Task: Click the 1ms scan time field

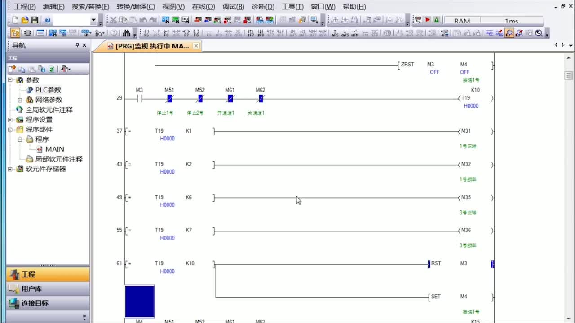Action: (512, 21)
